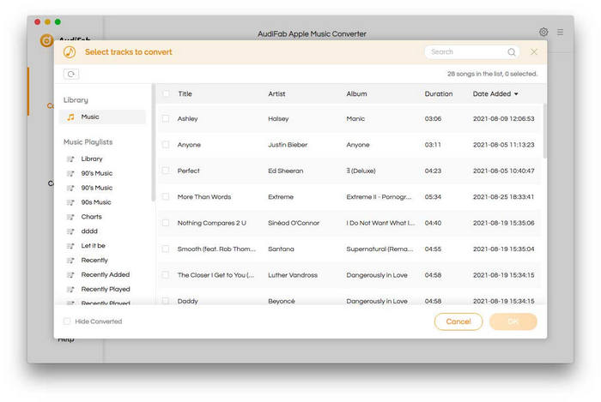This screenshot has width=601, height=402.
Task: Select the Daddy song title
Action: point(188,301)
